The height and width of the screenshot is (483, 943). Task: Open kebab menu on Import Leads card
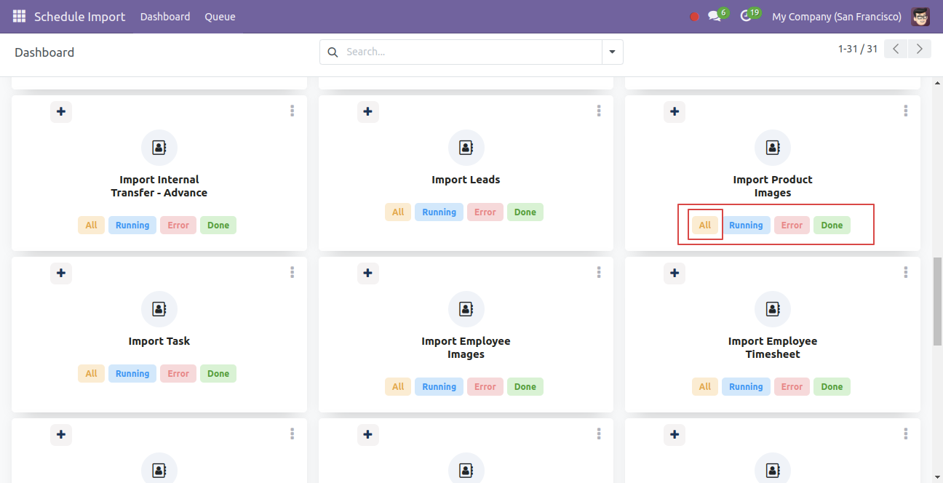[599, 111]
